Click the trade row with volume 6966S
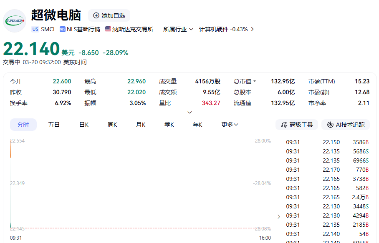 pyautogui.click(x=327, y=160)
